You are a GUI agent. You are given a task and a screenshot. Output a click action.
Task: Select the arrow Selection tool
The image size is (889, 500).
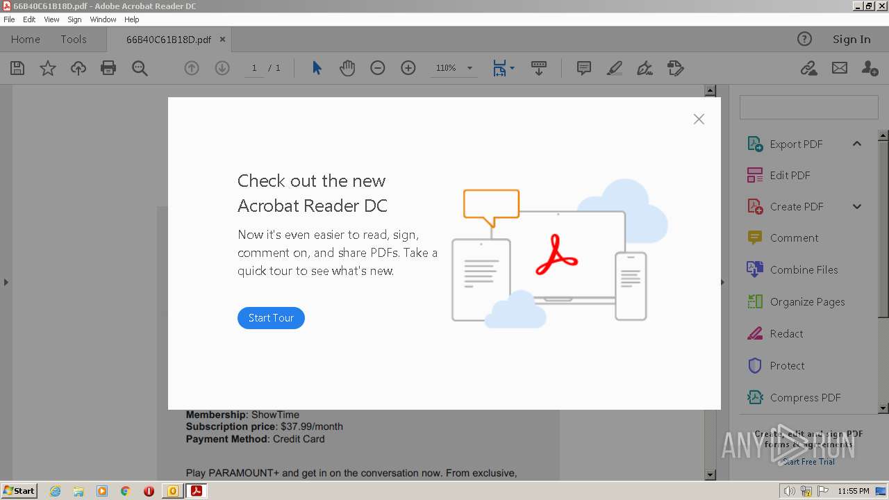pos(317,68)
